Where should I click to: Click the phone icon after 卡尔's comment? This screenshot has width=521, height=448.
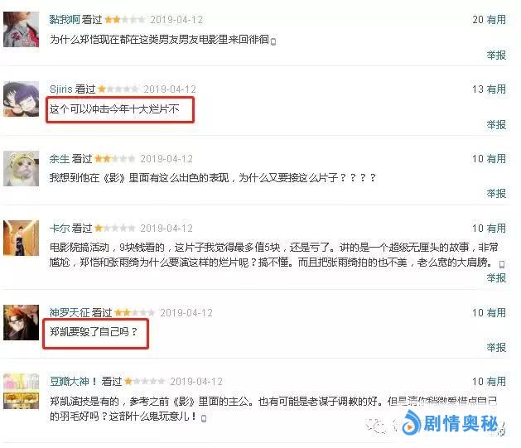pyautogui.click(x=502, y=264)
